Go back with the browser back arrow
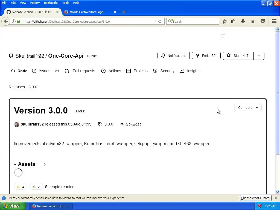This screenshot has height=210, width=280. pyautogui.click(x=6, y=22)
